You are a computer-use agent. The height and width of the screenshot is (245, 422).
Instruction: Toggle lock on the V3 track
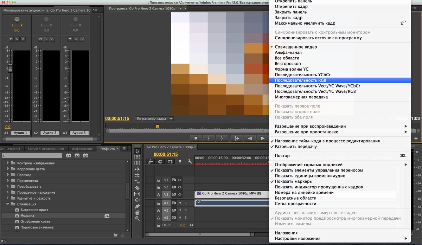tap(159, 180)
